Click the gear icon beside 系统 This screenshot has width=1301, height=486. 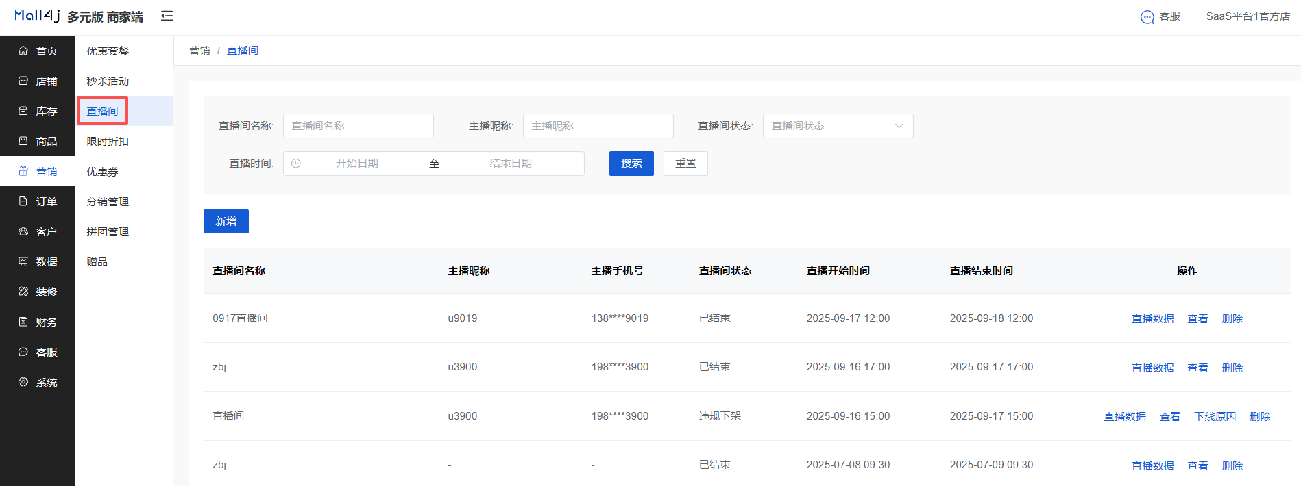coord(23,382)
